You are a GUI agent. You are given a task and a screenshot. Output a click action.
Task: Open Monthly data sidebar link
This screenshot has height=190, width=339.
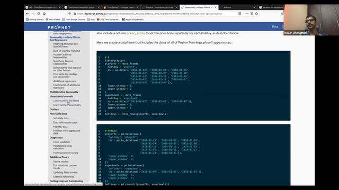tap(60, 127)
